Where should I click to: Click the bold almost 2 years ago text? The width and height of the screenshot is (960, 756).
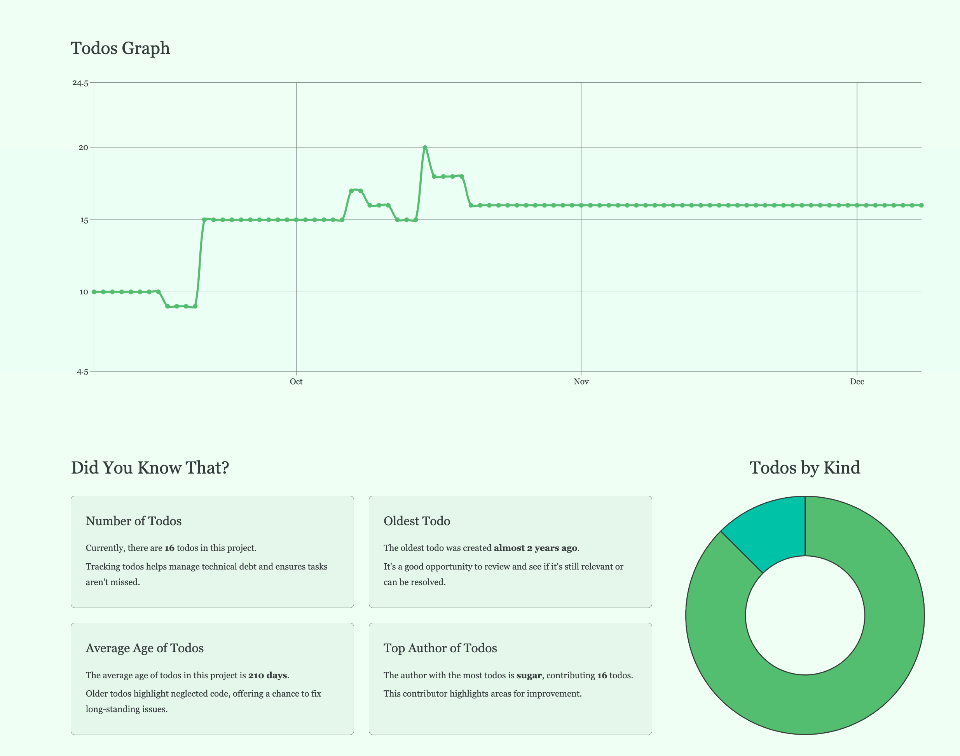coord(535,548)
